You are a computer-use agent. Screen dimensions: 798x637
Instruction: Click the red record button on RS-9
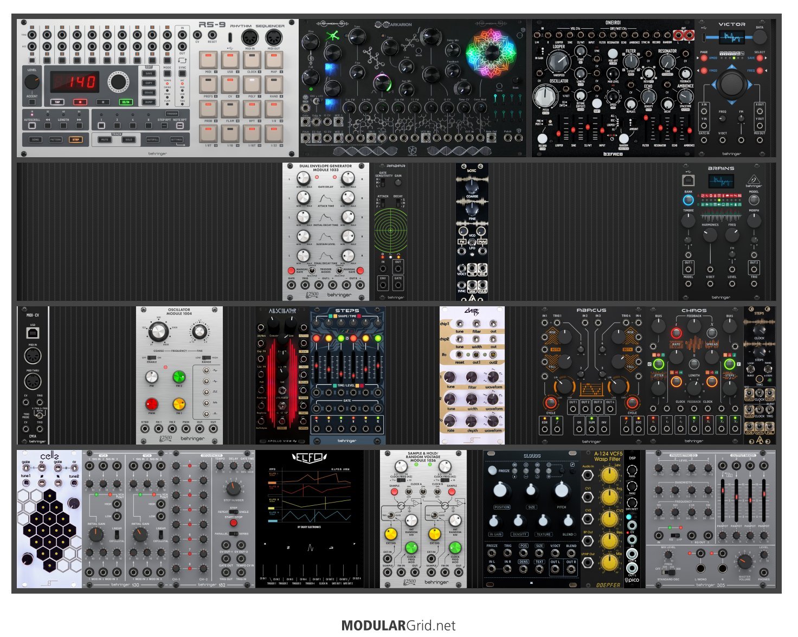point(80,102)
